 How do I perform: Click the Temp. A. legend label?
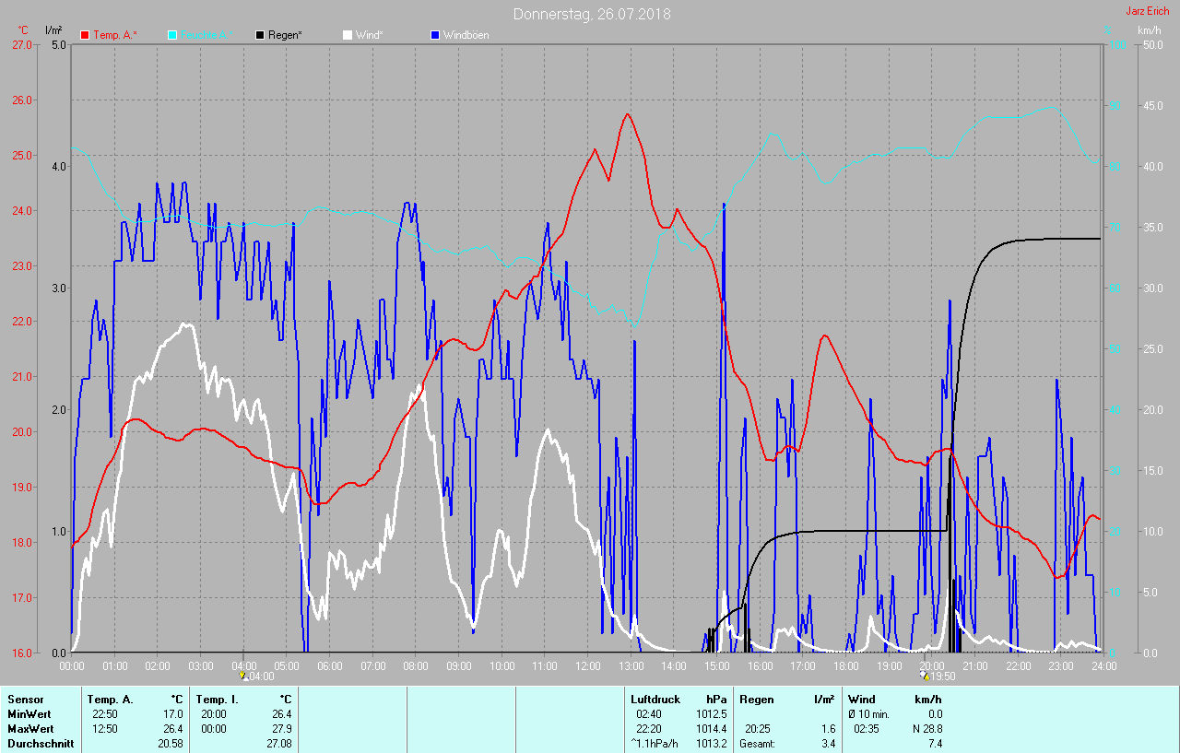pos(114,35)
